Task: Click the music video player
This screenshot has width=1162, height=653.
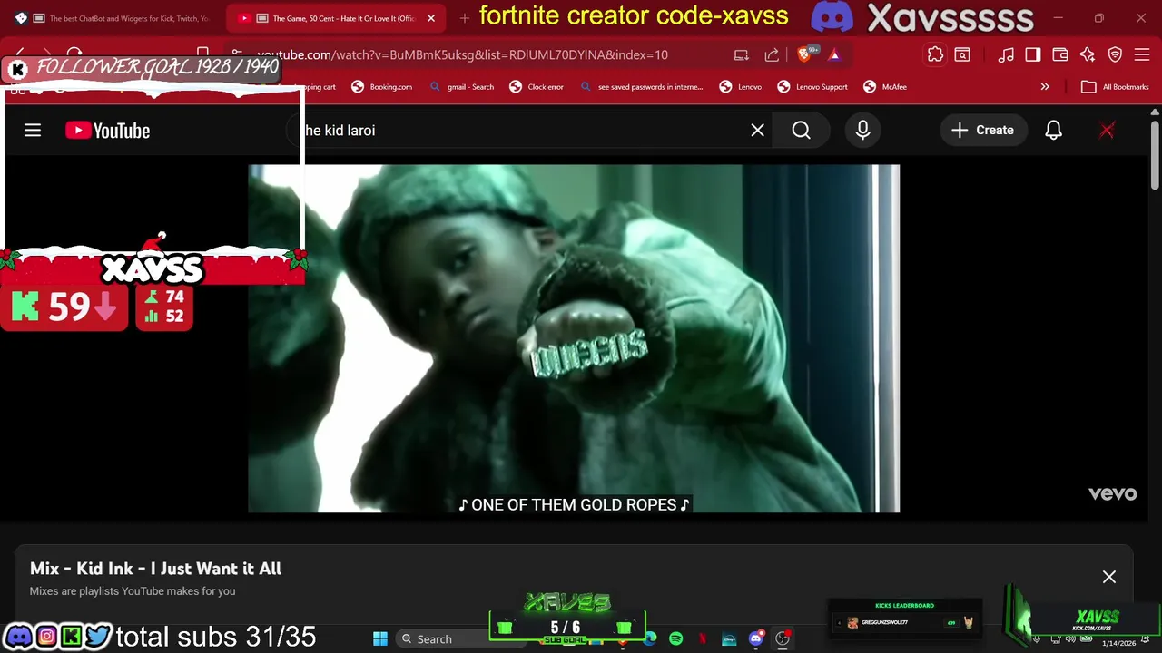Action: (574, 338)
